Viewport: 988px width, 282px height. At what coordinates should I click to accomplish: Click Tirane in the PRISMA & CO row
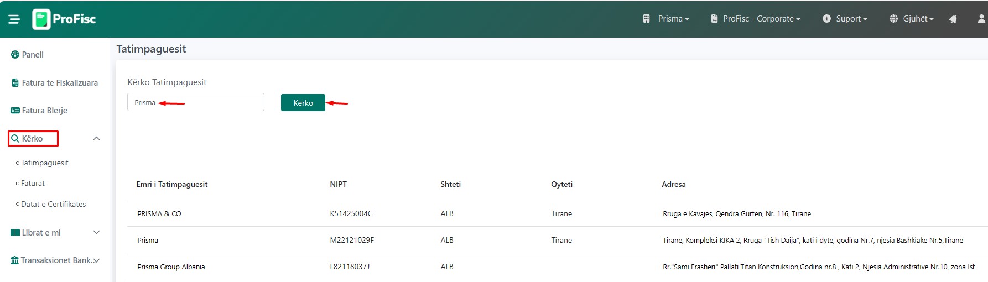(x=561, y=214)
